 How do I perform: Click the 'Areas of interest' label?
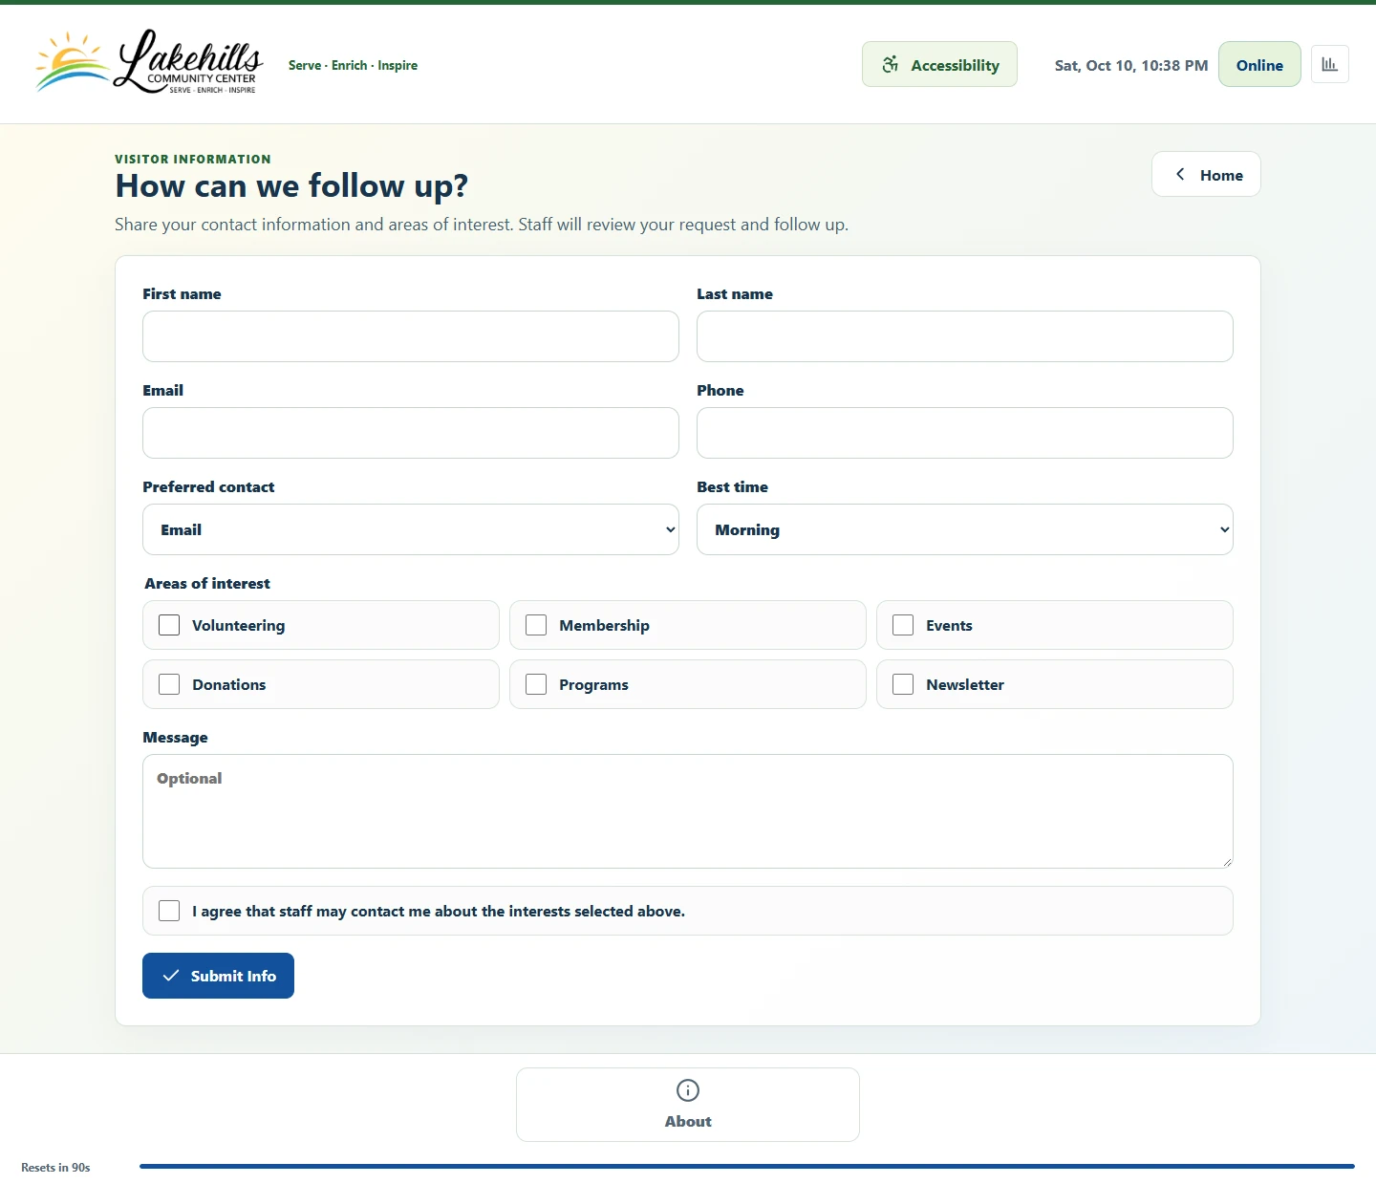point(207,583)
